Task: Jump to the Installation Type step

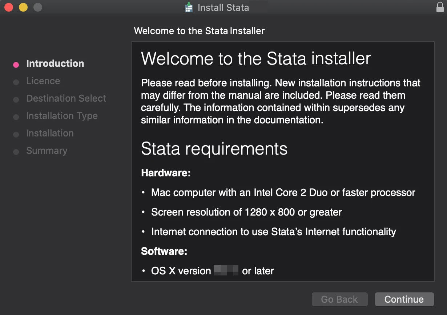Action: [x=62, y=116]
